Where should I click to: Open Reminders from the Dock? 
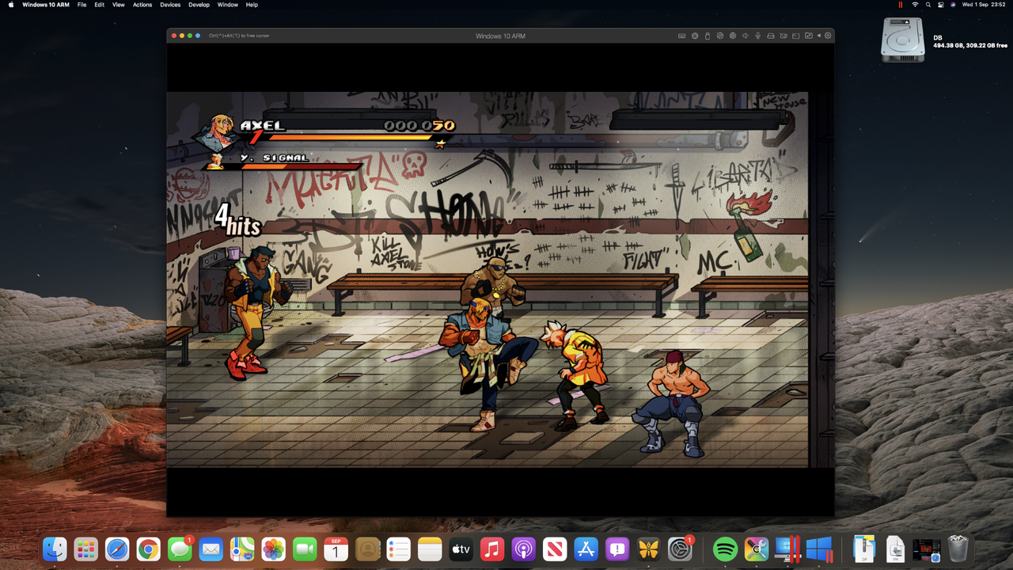[x=398, y=549]
